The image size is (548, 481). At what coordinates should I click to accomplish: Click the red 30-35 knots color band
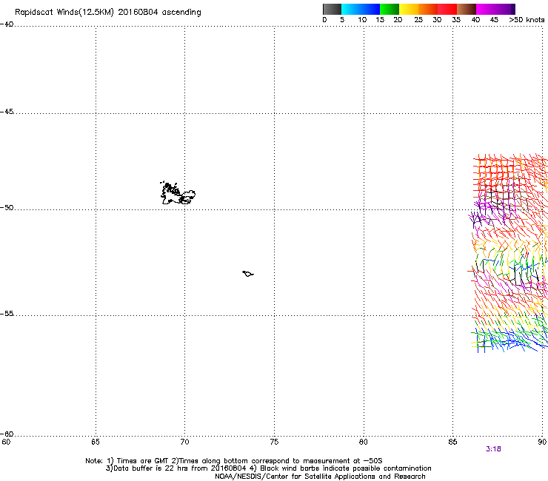[x=447, y=9]
